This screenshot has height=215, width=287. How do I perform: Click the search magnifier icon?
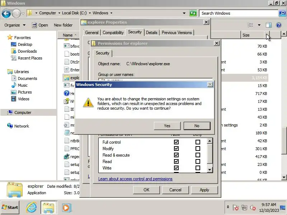pos(282,13)
